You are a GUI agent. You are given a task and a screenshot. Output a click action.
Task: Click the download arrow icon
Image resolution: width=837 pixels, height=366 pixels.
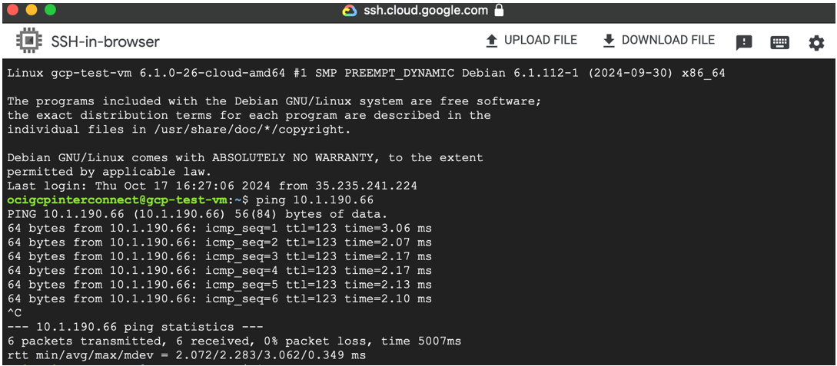tap(609, 41)
